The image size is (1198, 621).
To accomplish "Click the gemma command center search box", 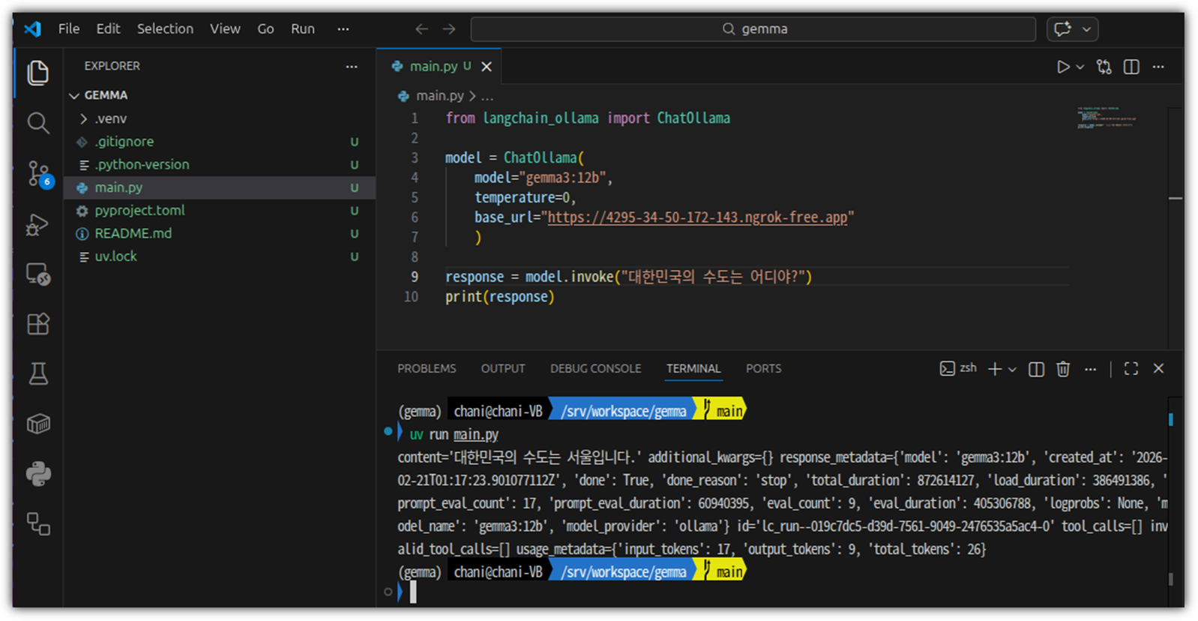I will point(753,28).
